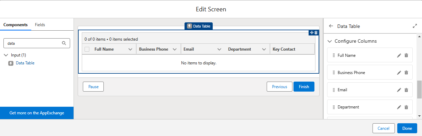This screenshot has width=422, height=136.
Task: Grab the drag handle of Full Name column
Action: click(334, 55)
